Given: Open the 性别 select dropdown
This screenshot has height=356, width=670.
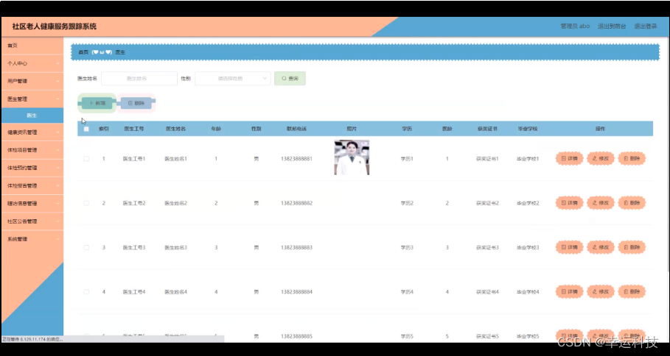Looking at the screenshot, I should (x=232, y=79).
